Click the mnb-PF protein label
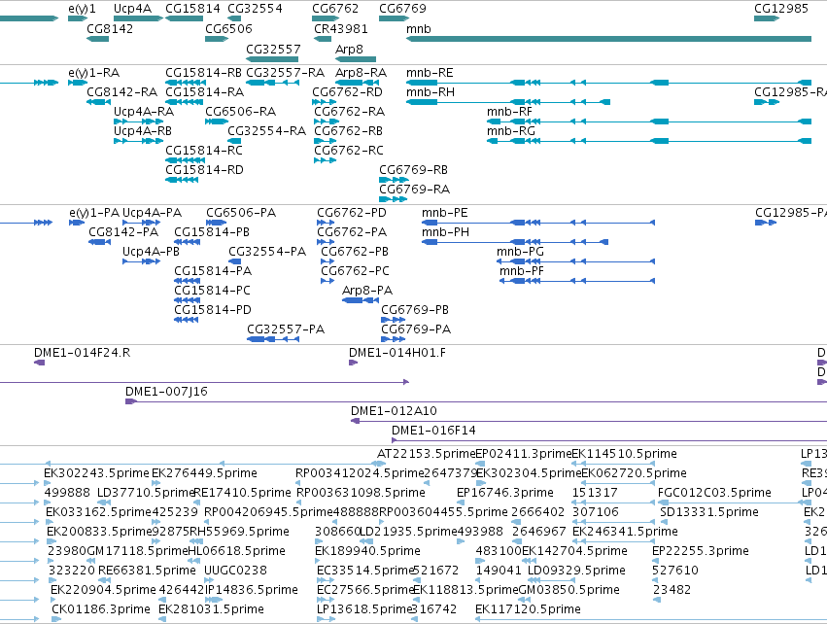 [x=522, y=271]
